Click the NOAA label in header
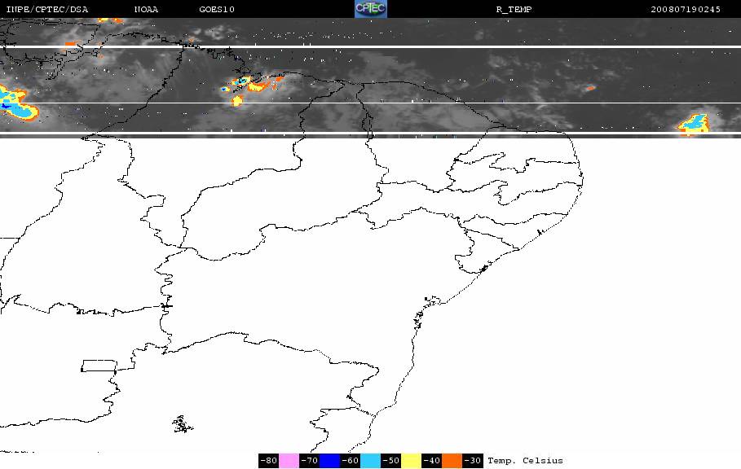The height and width of the screenshot is (469, 741). [x=146, y=10]
